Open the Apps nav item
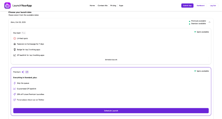The image size is (222, 119). point(121,6)
